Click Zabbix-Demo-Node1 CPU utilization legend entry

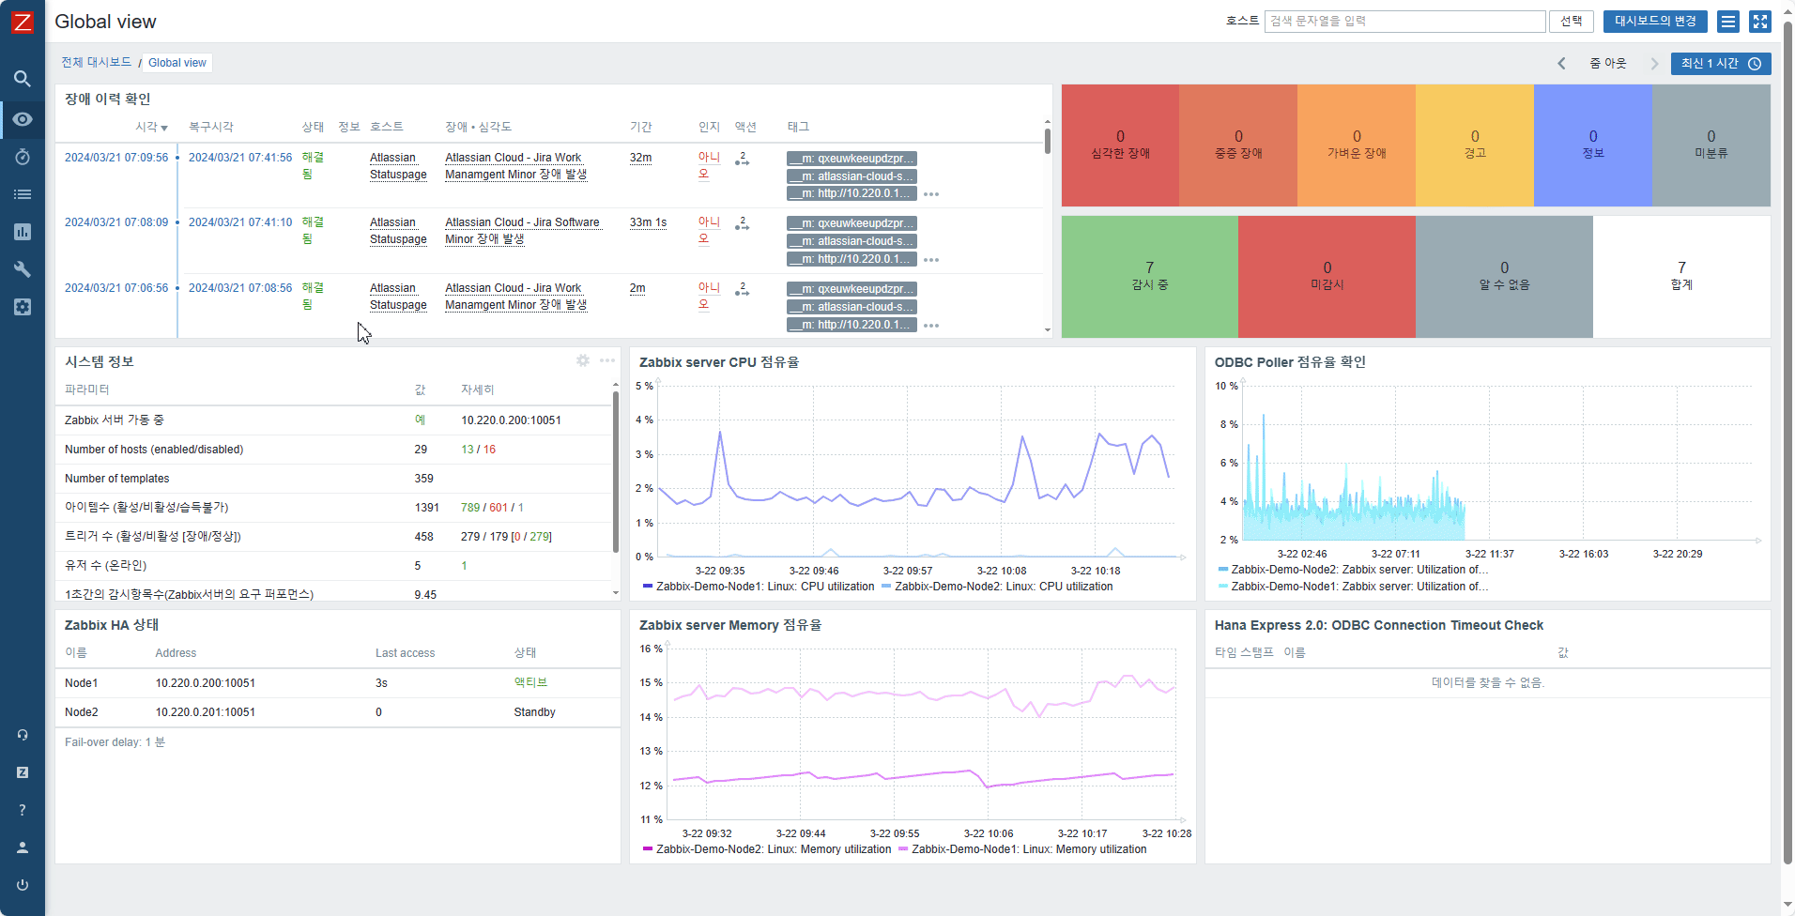[759, 587]
